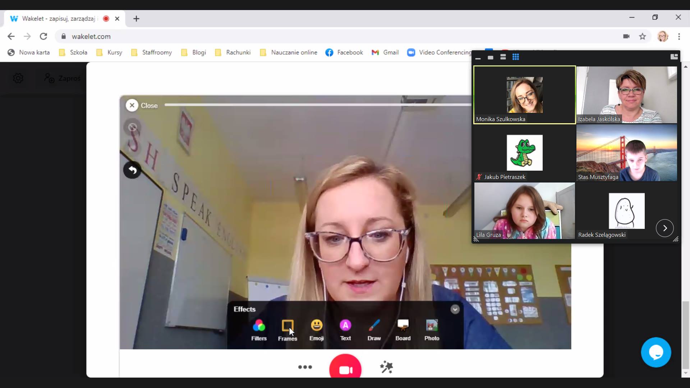Click the magic wand effects icon
Screen dimensions: 690x388
point(386,367)
